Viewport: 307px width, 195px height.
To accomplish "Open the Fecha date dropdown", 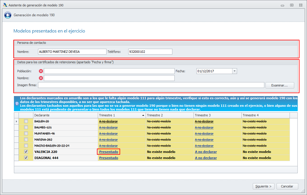I will 234,71.
